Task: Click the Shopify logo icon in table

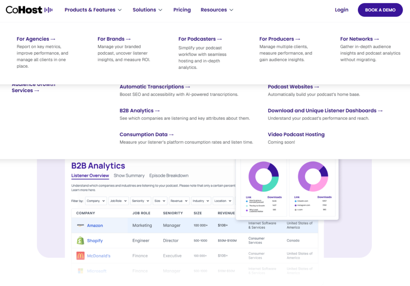Action: 80,241
